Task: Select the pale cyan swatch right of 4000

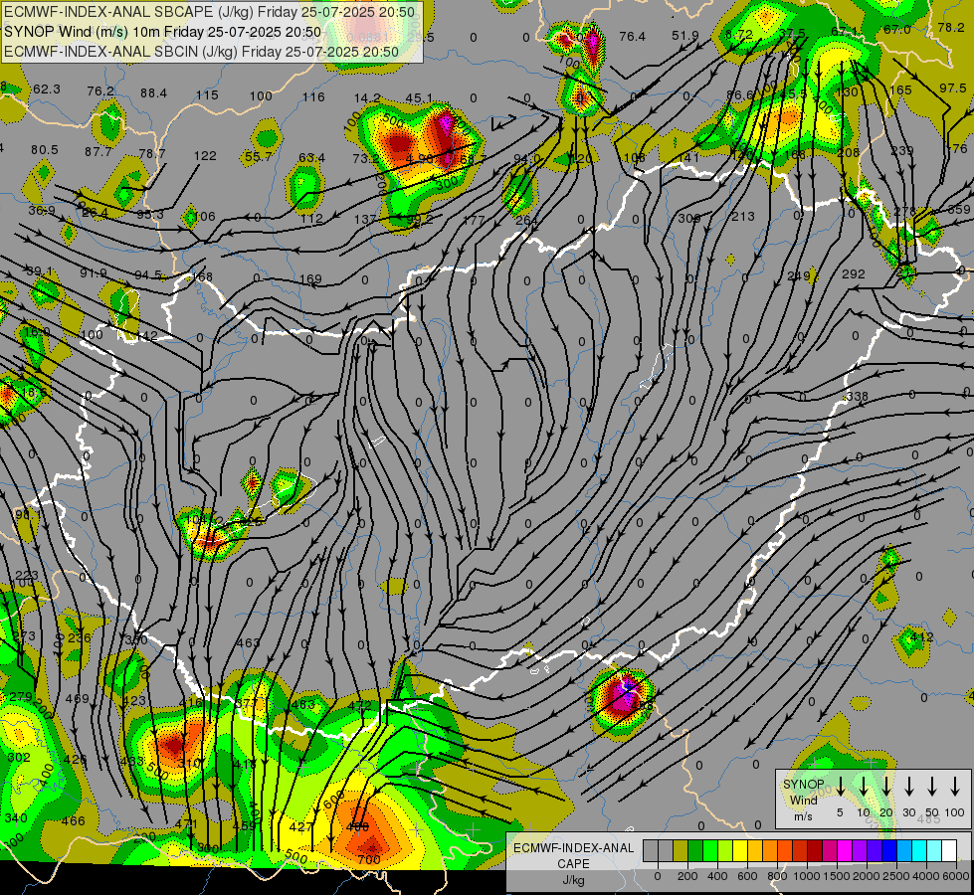Action: 933,851
